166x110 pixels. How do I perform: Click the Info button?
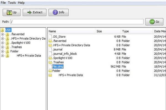tap(58, 12)
